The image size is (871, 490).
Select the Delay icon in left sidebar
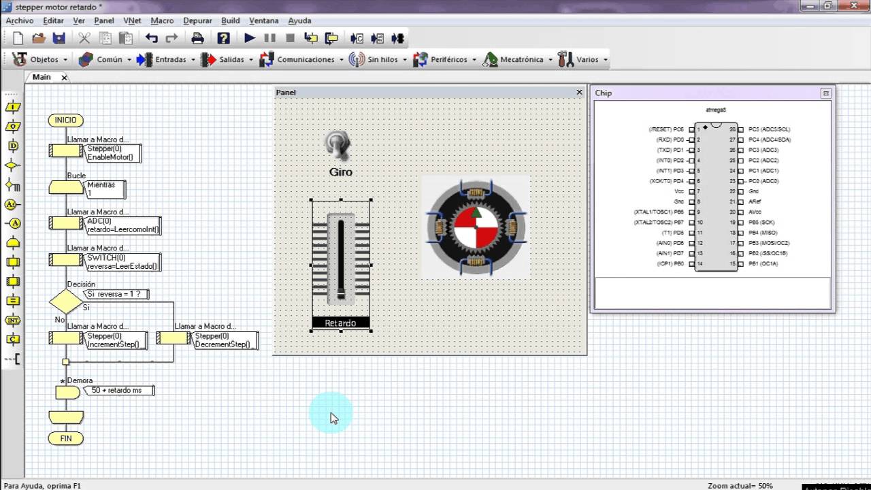pyautogui.click(x=12, y=146)
